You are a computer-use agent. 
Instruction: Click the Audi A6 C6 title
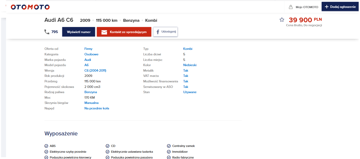(x=59, y=20)
